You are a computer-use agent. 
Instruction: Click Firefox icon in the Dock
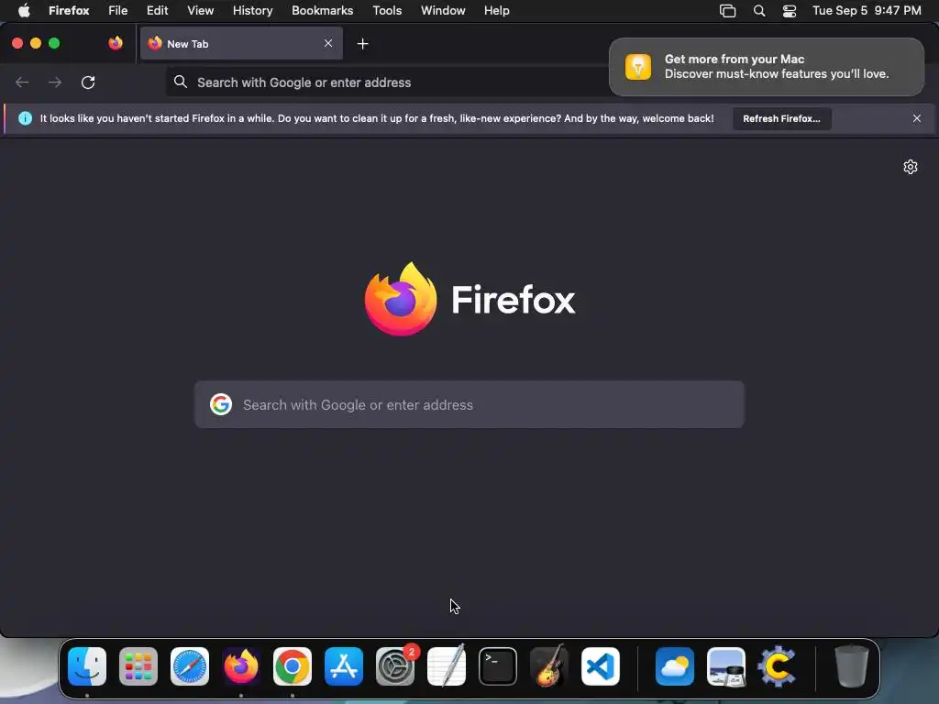241,666
